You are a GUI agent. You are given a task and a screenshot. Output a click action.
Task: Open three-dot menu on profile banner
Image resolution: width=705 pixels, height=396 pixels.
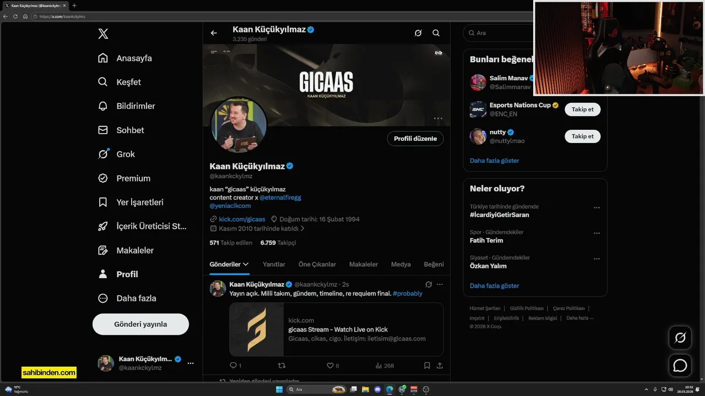click(438, 118)
